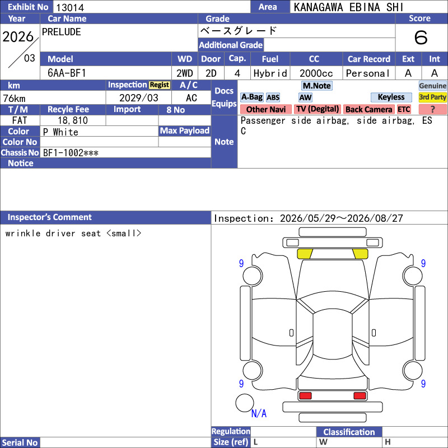This screenshot has width=448, height=448.
Task: Click the AW equipment badge
Action: 305,97
